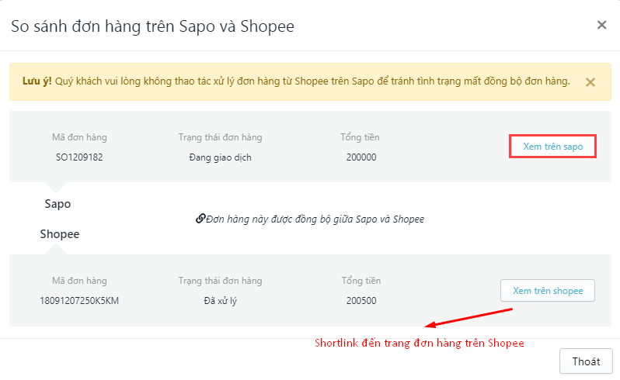Click the Đã xử lý status text
Viewport: 620px width, 380px height.
coord(220,301)
